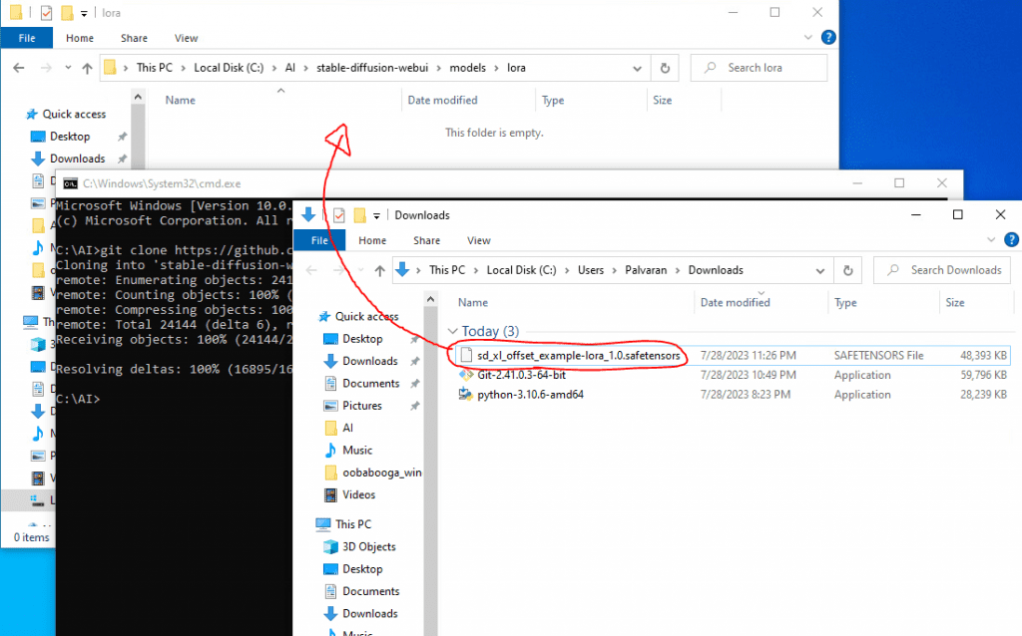Sort by Date modified in the lora window
This screenshot has height=636, width=1022.
pos(442,101)
